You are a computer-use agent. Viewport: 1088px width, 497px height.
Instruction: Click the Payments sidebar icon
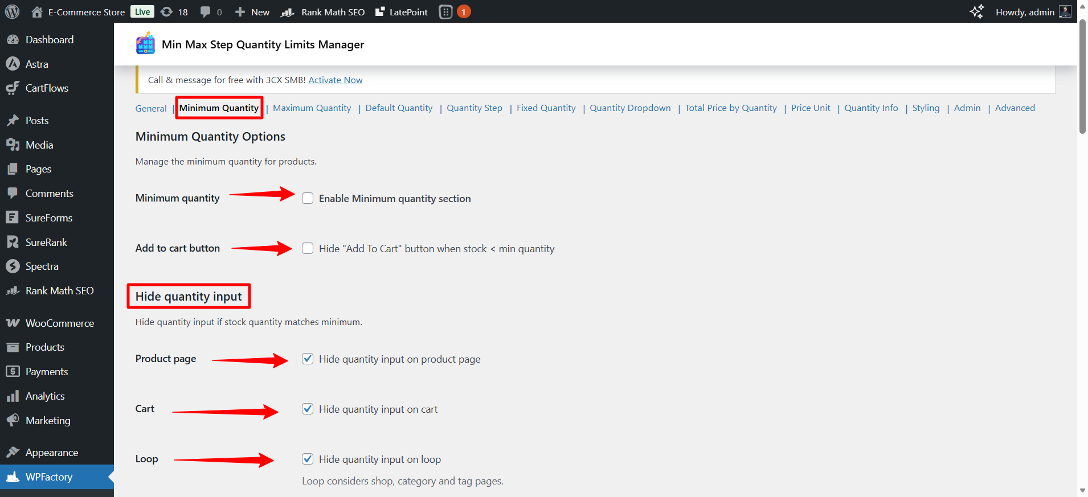[x=13, y=371]
